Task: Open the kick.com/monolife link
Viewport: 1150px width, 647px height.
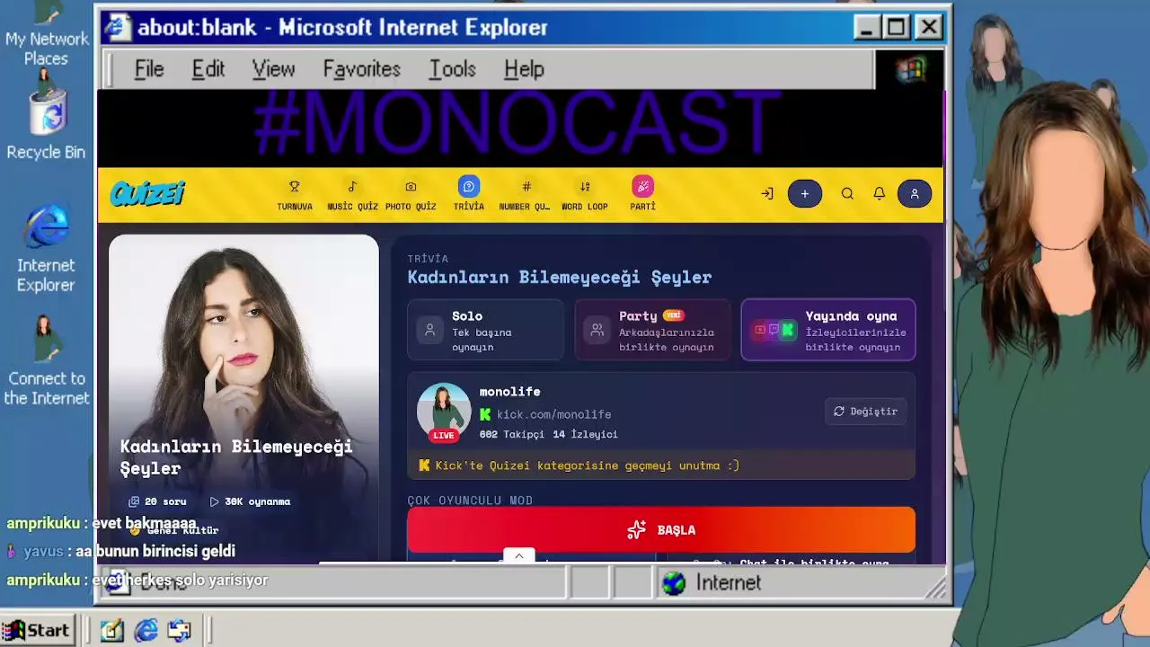Action: pos(554,414)
